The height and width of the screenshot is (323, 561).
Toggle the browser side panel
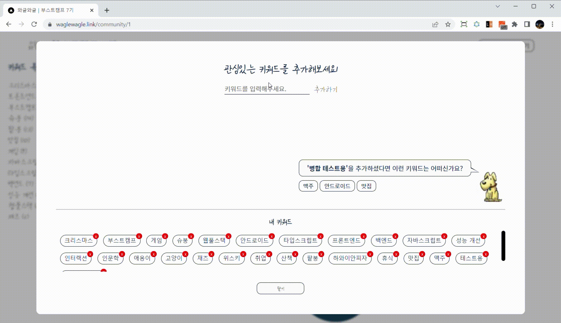click(527, 24)
